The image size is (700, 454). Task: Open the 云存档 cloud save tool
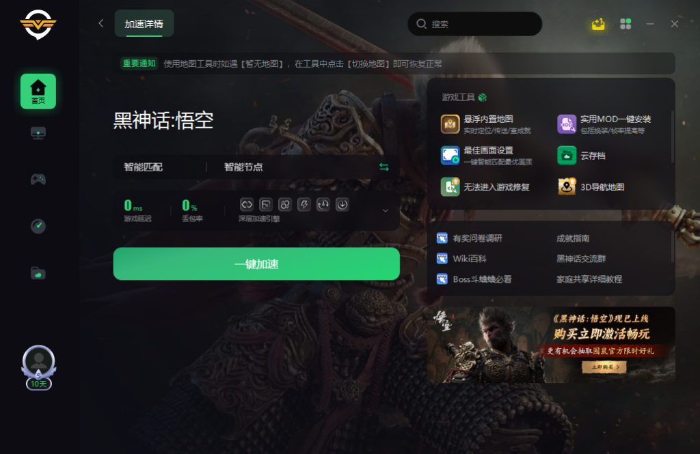(581, 156)
